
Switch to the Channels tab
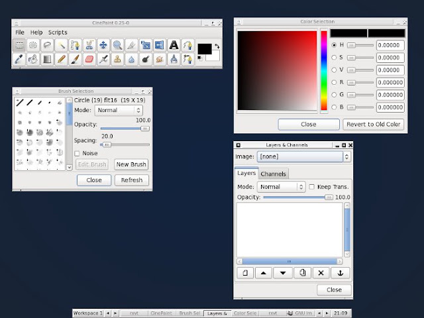[x=273, y=174]
